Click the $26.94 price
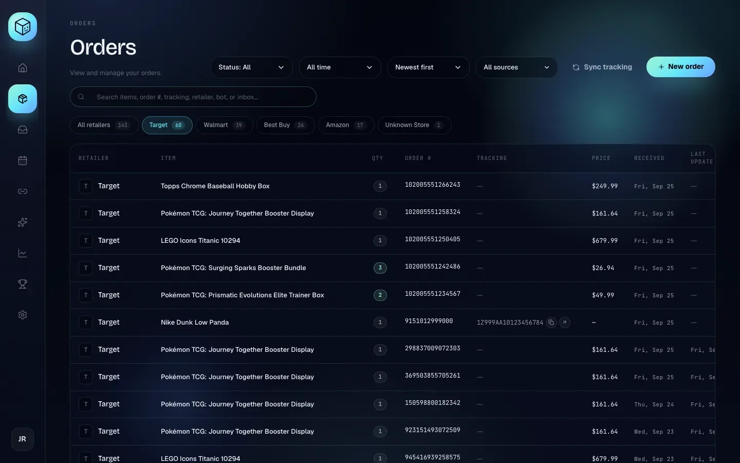Image resolution: width=740 pixels, height=463 pixels. (603, 268)
